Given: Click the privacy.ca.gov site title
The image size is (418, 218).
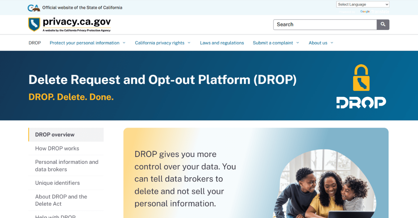Looking at the screenshot, I should [x=77, y=22].
